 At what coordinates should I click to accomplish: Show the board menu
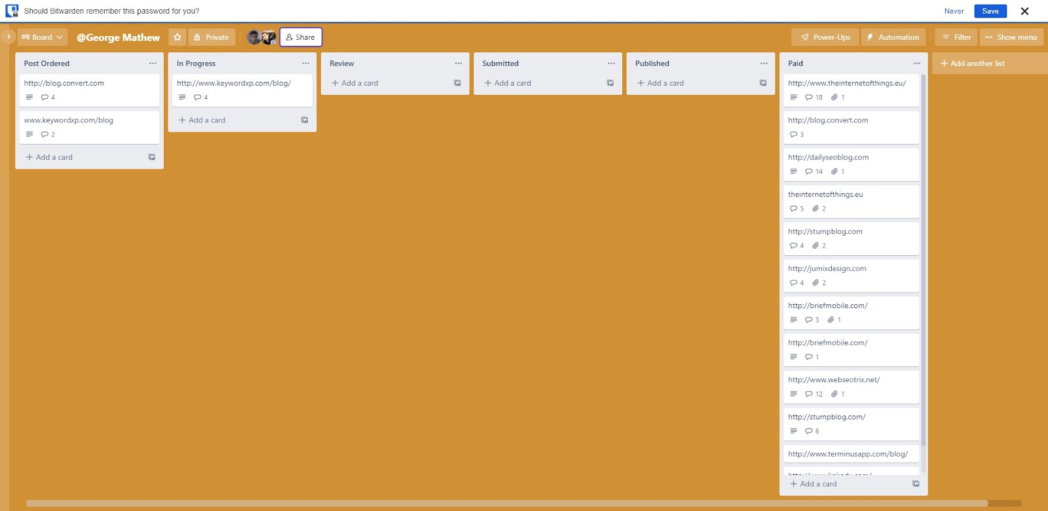[x=1011, y=37]
